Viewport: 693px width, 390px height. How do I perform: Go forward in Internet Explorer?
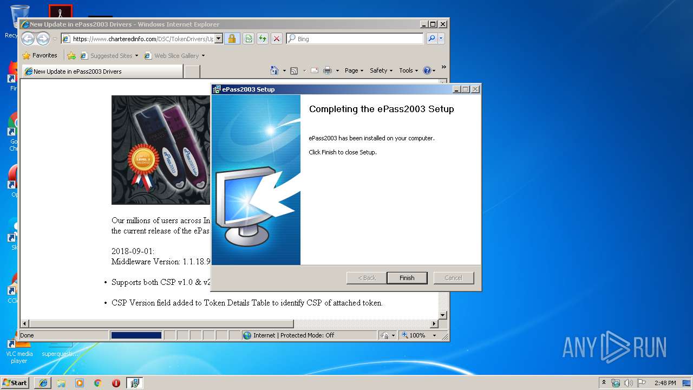43,38
